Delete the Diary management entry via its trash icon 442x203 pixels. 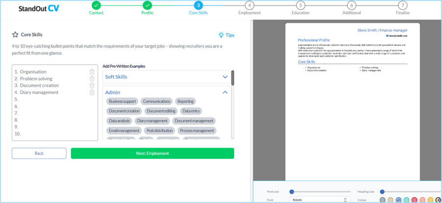[x=92, y=93]
